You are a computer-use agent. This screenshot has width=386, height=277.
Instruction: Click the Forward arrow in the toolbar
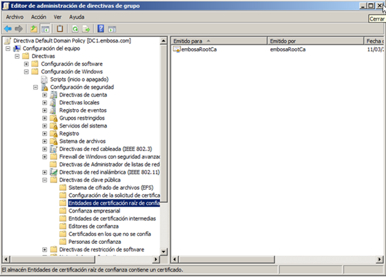tap(19, 28)
